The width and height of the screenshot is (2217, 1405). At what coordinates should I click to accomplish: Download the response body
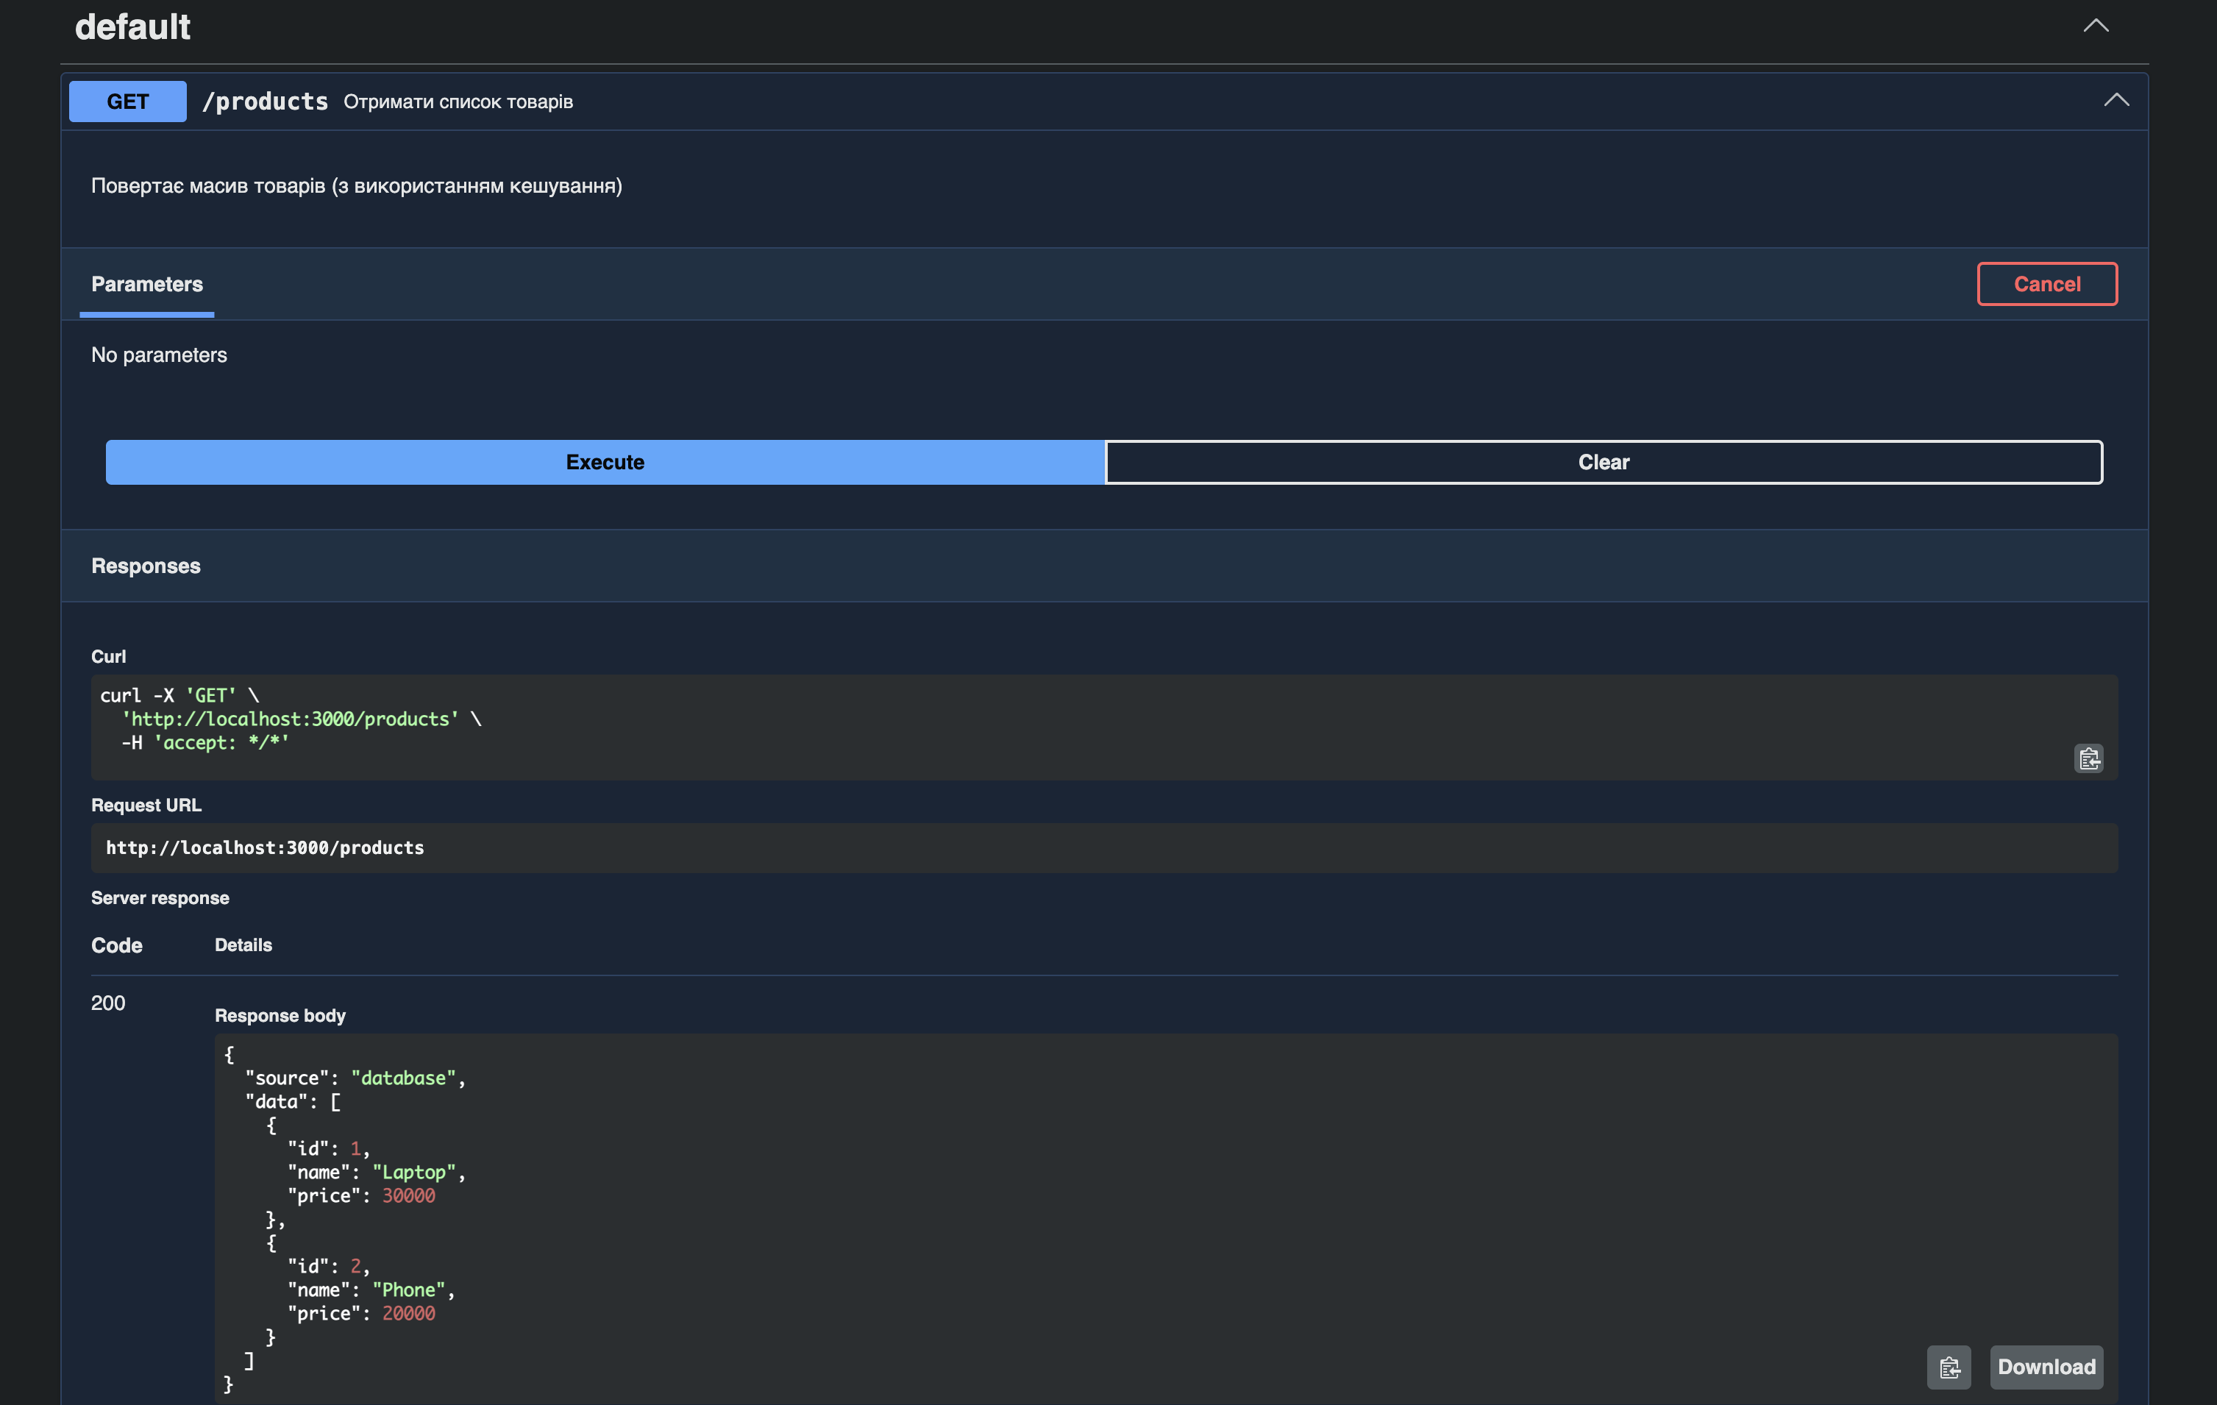(x=2046, y=1366)
